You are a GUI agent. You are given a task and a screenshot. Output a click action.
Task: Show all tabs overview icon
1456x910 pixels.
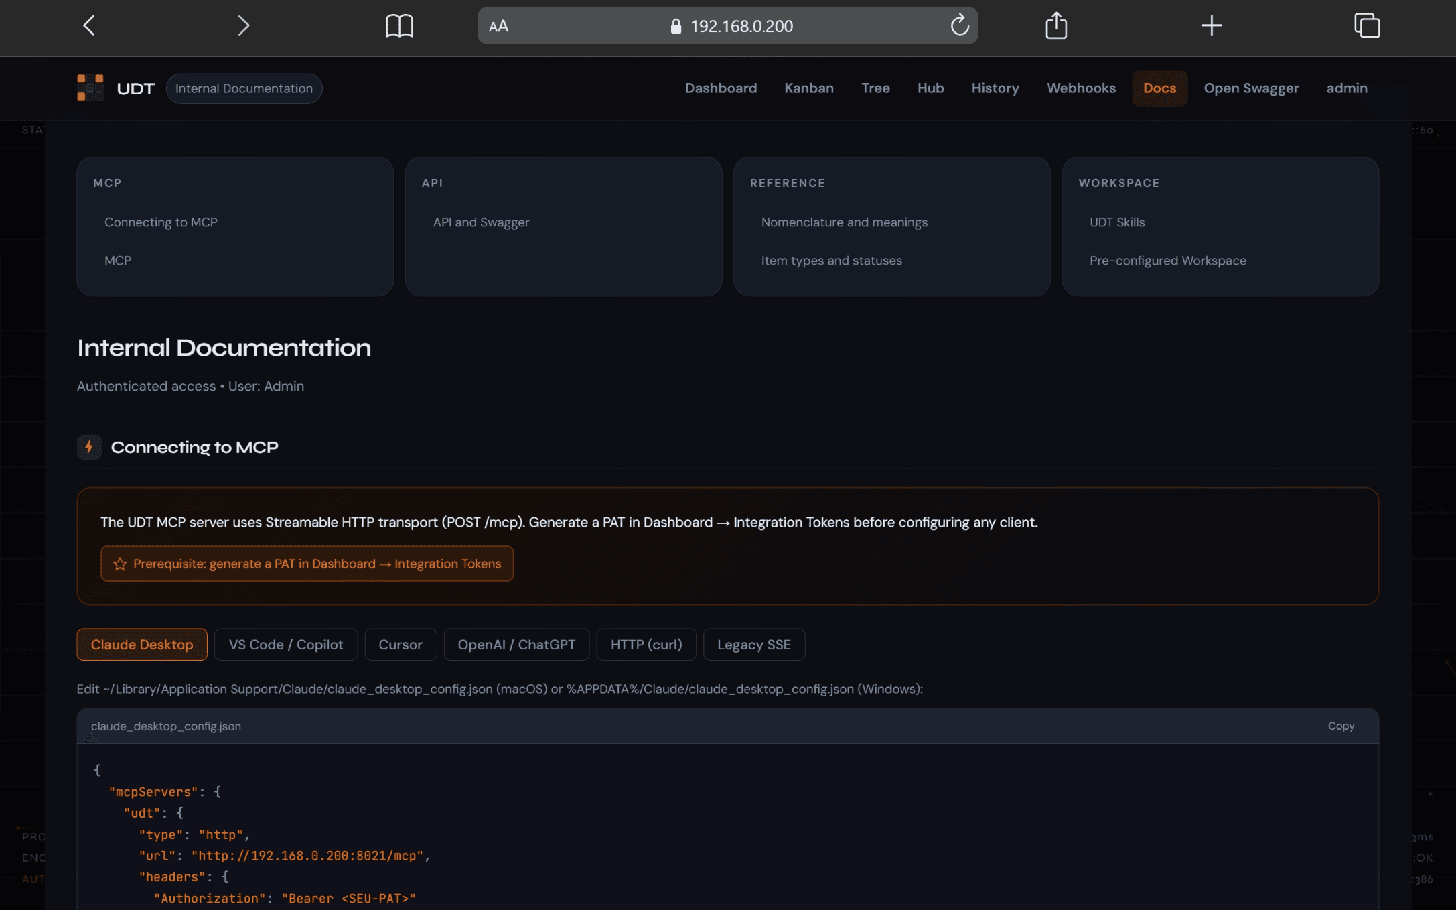tap(1366, 25)
